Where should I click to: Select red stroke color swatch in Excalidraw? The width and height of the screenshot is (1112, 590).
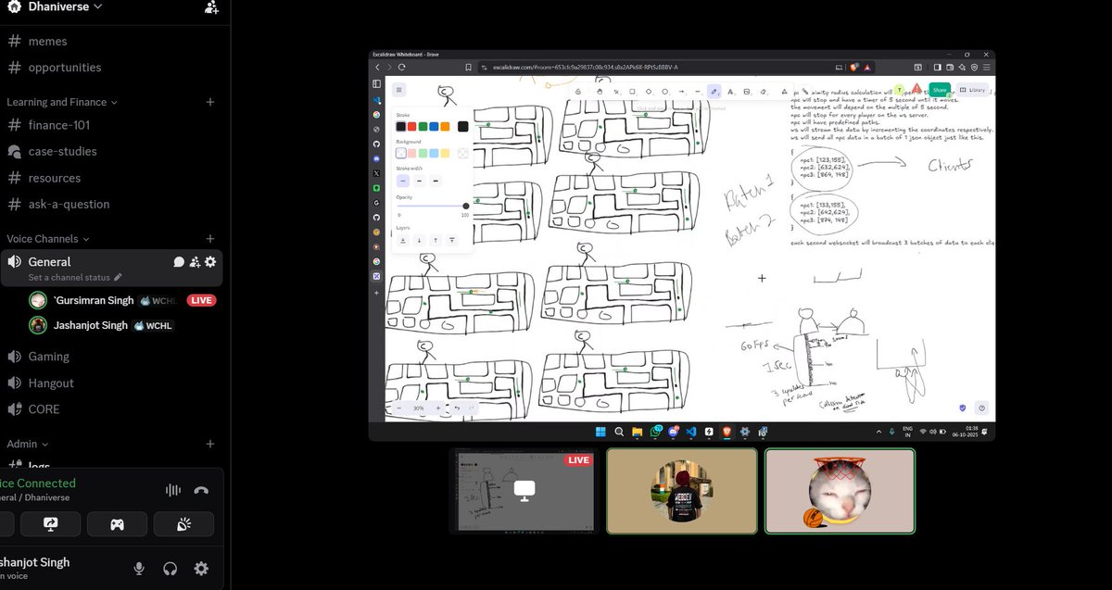[x=412, y=127]
